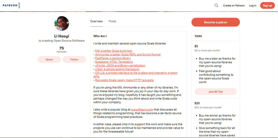Click the Become a patron button
The image size is (278, 138).
click(x=215, y=22)
